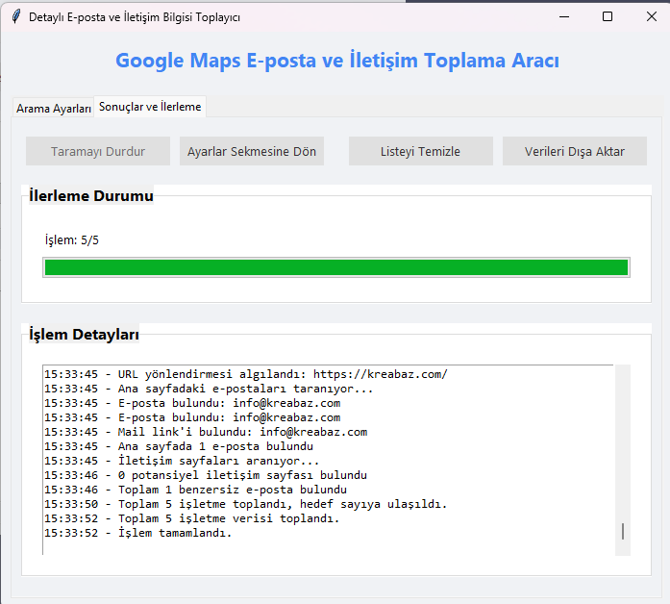Viewport: 670px width, 604px height.
Task: Select the Sonuçlar ve İlerleme tab
Action: click(x=150, y=107)
